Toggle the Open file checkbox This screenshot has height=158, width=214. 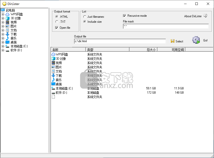pyautogui.click(x=57, y=28)
